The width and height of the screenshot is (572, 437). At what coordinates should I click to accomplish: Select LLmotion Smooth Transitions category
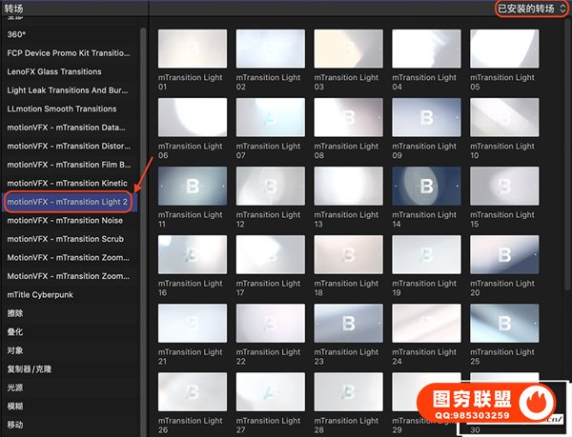coord(62,109)
